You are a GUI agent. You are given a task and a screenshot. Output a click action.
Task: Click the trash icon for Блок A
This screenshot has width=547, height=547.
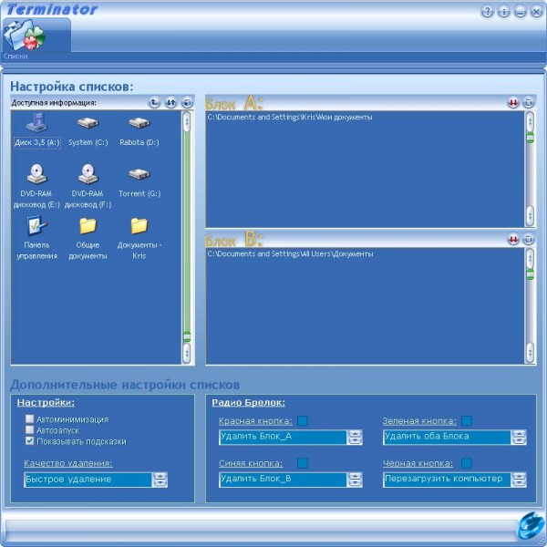(x=529, y=102)
